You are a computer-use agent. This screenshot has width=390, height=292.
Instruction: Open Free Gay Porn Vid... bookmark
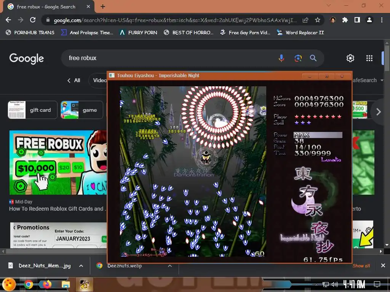[245, 33]
